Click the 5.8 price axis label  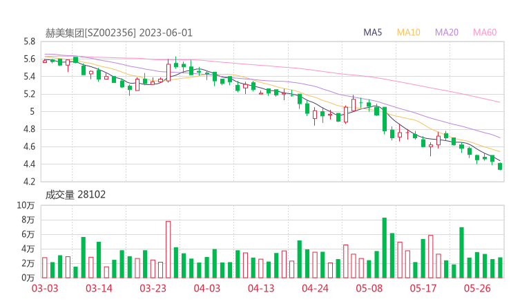[x=29, y=41]
